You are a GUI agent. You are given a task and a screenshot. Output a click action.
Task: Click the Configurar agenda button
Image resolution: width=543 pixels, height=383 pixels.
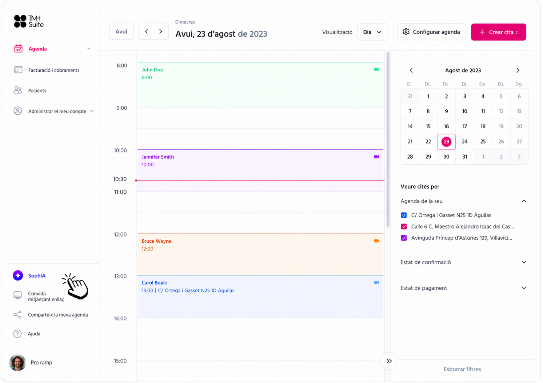click(431, 32)
